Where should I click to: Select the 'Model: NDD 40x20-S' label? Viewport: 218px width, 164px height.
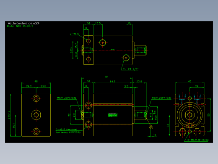tap(20, 26)
